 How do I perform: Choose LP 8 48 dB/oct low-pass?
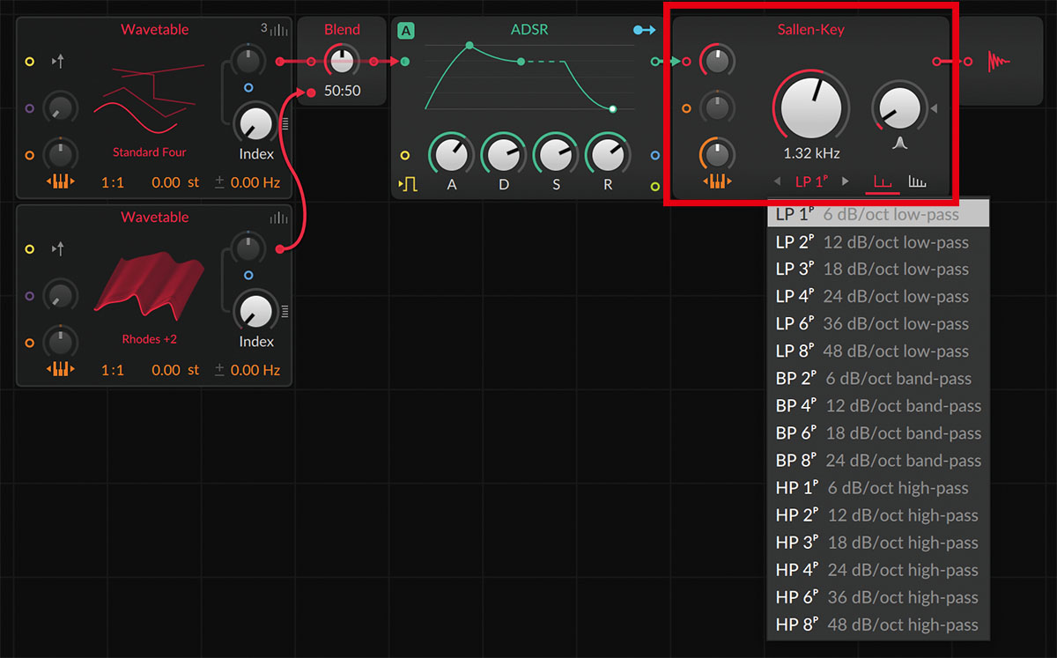point(878,351)
